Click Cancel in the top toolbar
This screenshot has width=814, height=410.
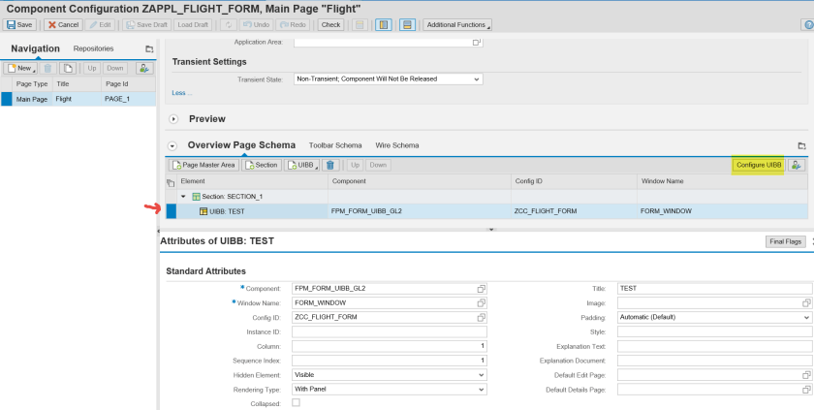(x=64, y=24)
